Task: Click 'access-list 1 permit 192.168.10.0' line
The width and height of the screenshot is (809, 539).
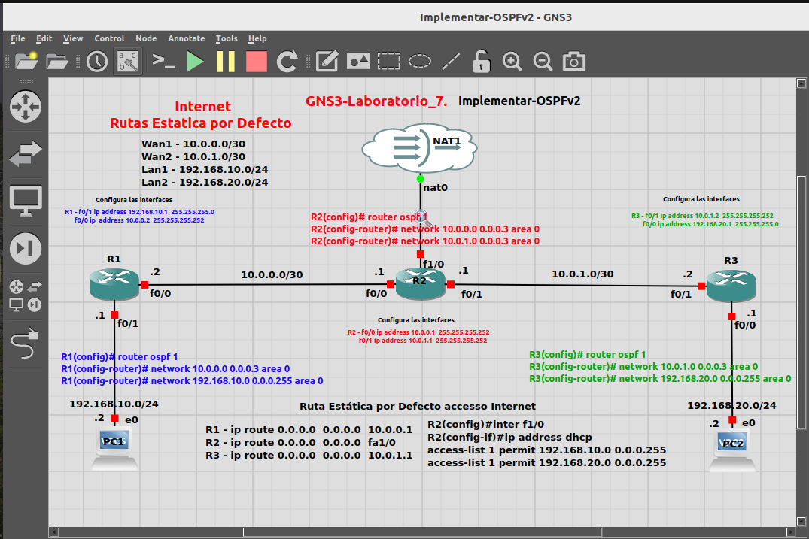Action: pos(547,450)
